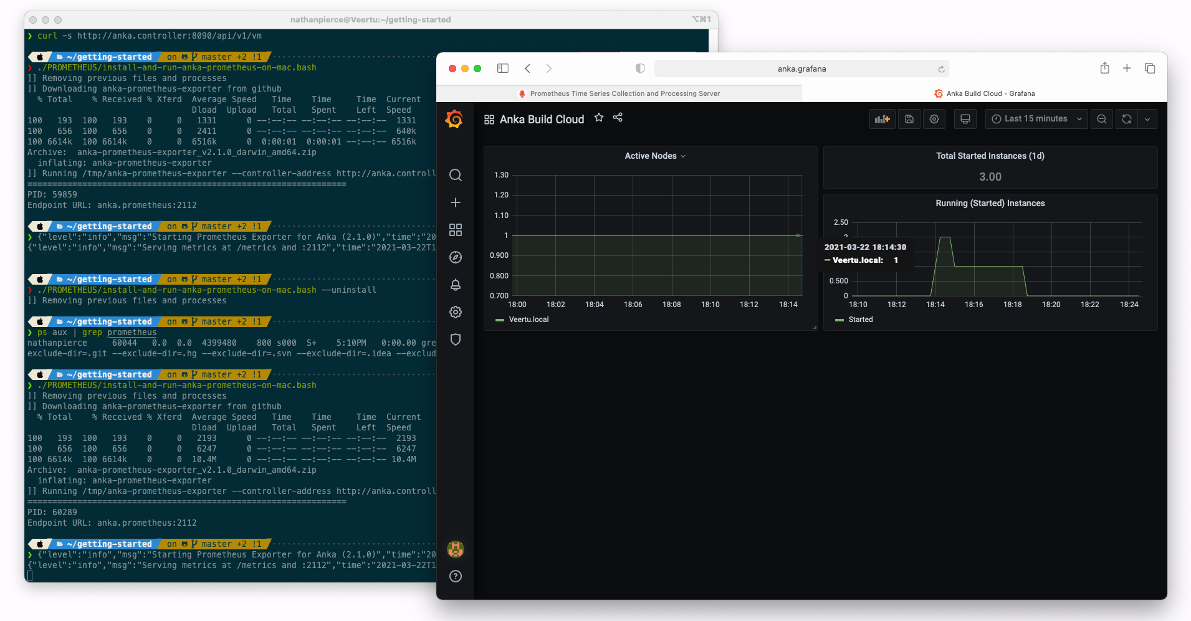Click 'PID: 59859' in the terminal
1191x621 pixels.
[x=52, y=195]
